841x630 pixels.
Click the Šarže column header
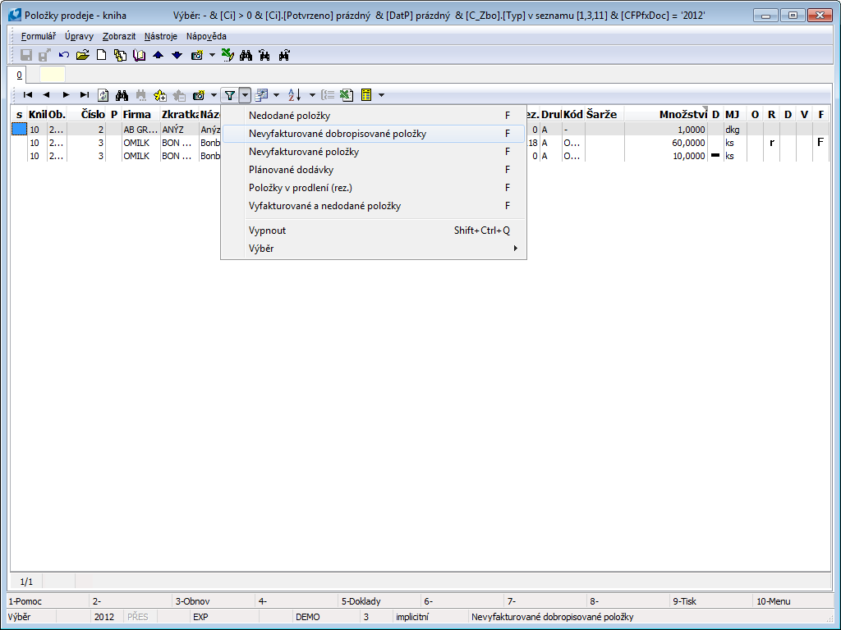604,114
